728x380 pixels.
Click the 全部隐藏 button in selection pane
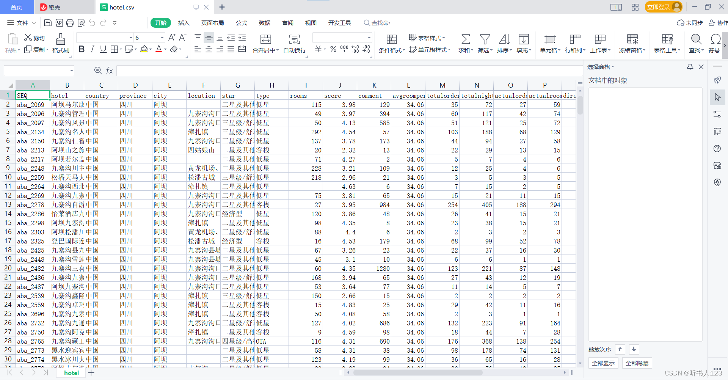[x=637, y=363]
